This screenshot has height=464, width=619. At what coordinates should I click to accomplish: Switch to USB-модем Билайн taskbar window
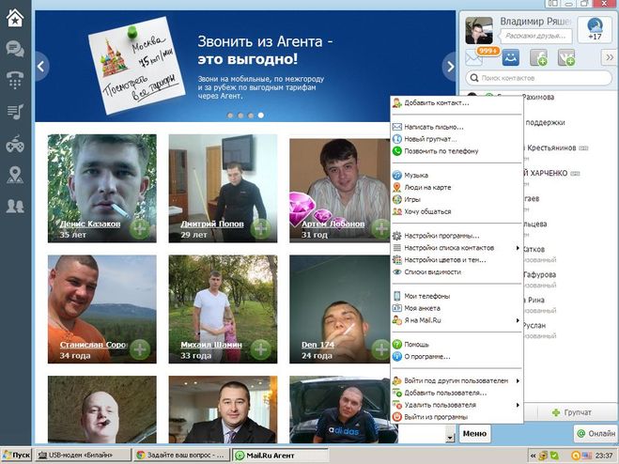pos(82,456)
